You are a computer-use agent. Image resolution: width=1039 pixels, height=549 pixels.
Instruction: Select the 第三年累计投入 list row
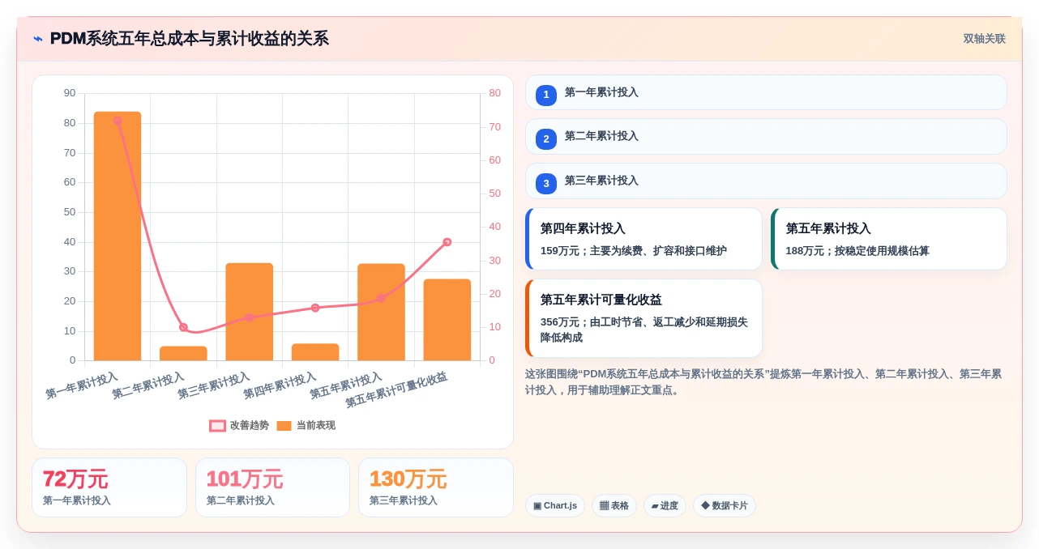coord(766,181)
